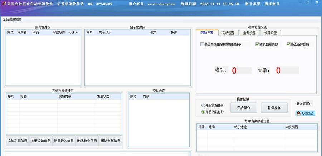Click 内容 column header in 顶贴内容

coord(146,96)
